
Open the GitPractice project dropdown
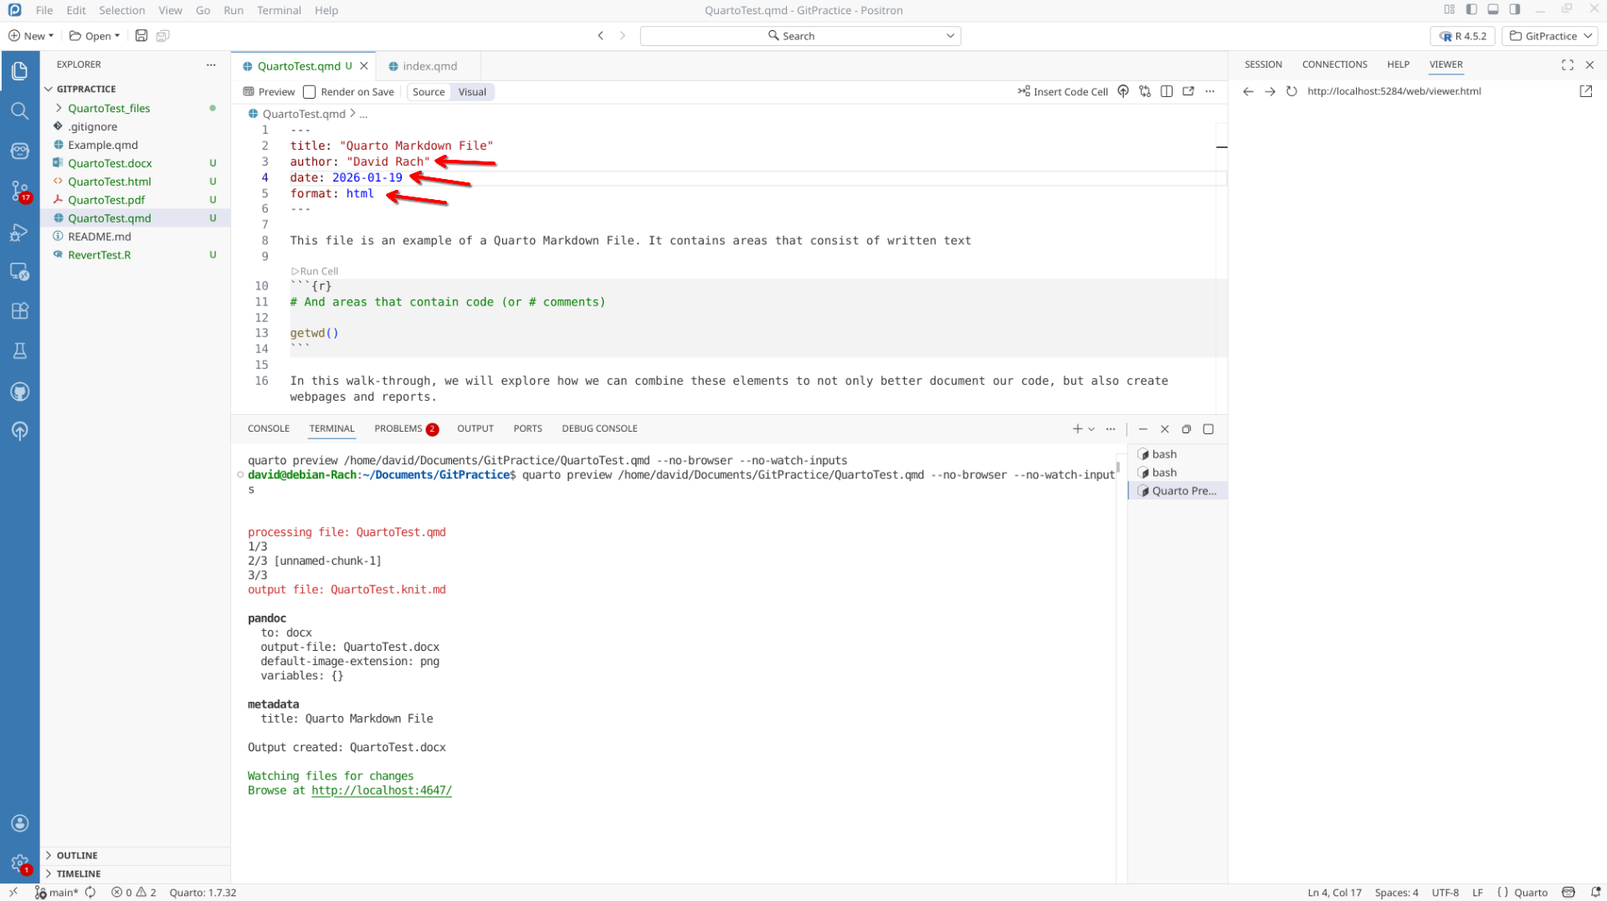(x=1550, y=36)
